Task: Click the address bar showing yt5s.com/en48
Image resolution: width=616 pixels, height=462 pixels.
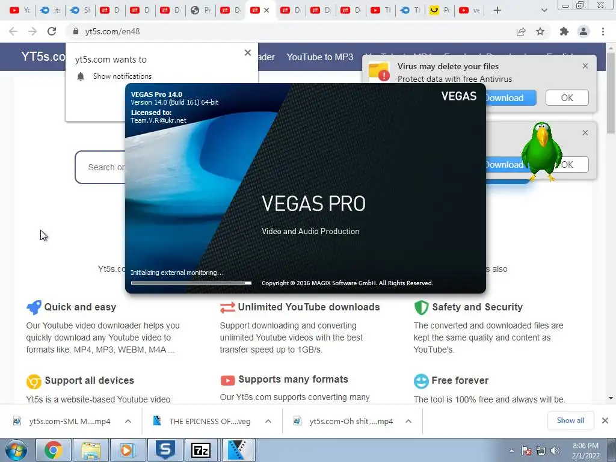Action: 291,31
